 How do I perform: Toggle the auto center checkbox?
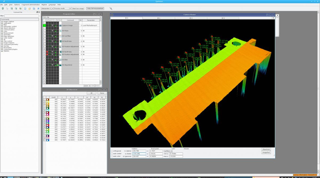[x=112, y=154]
